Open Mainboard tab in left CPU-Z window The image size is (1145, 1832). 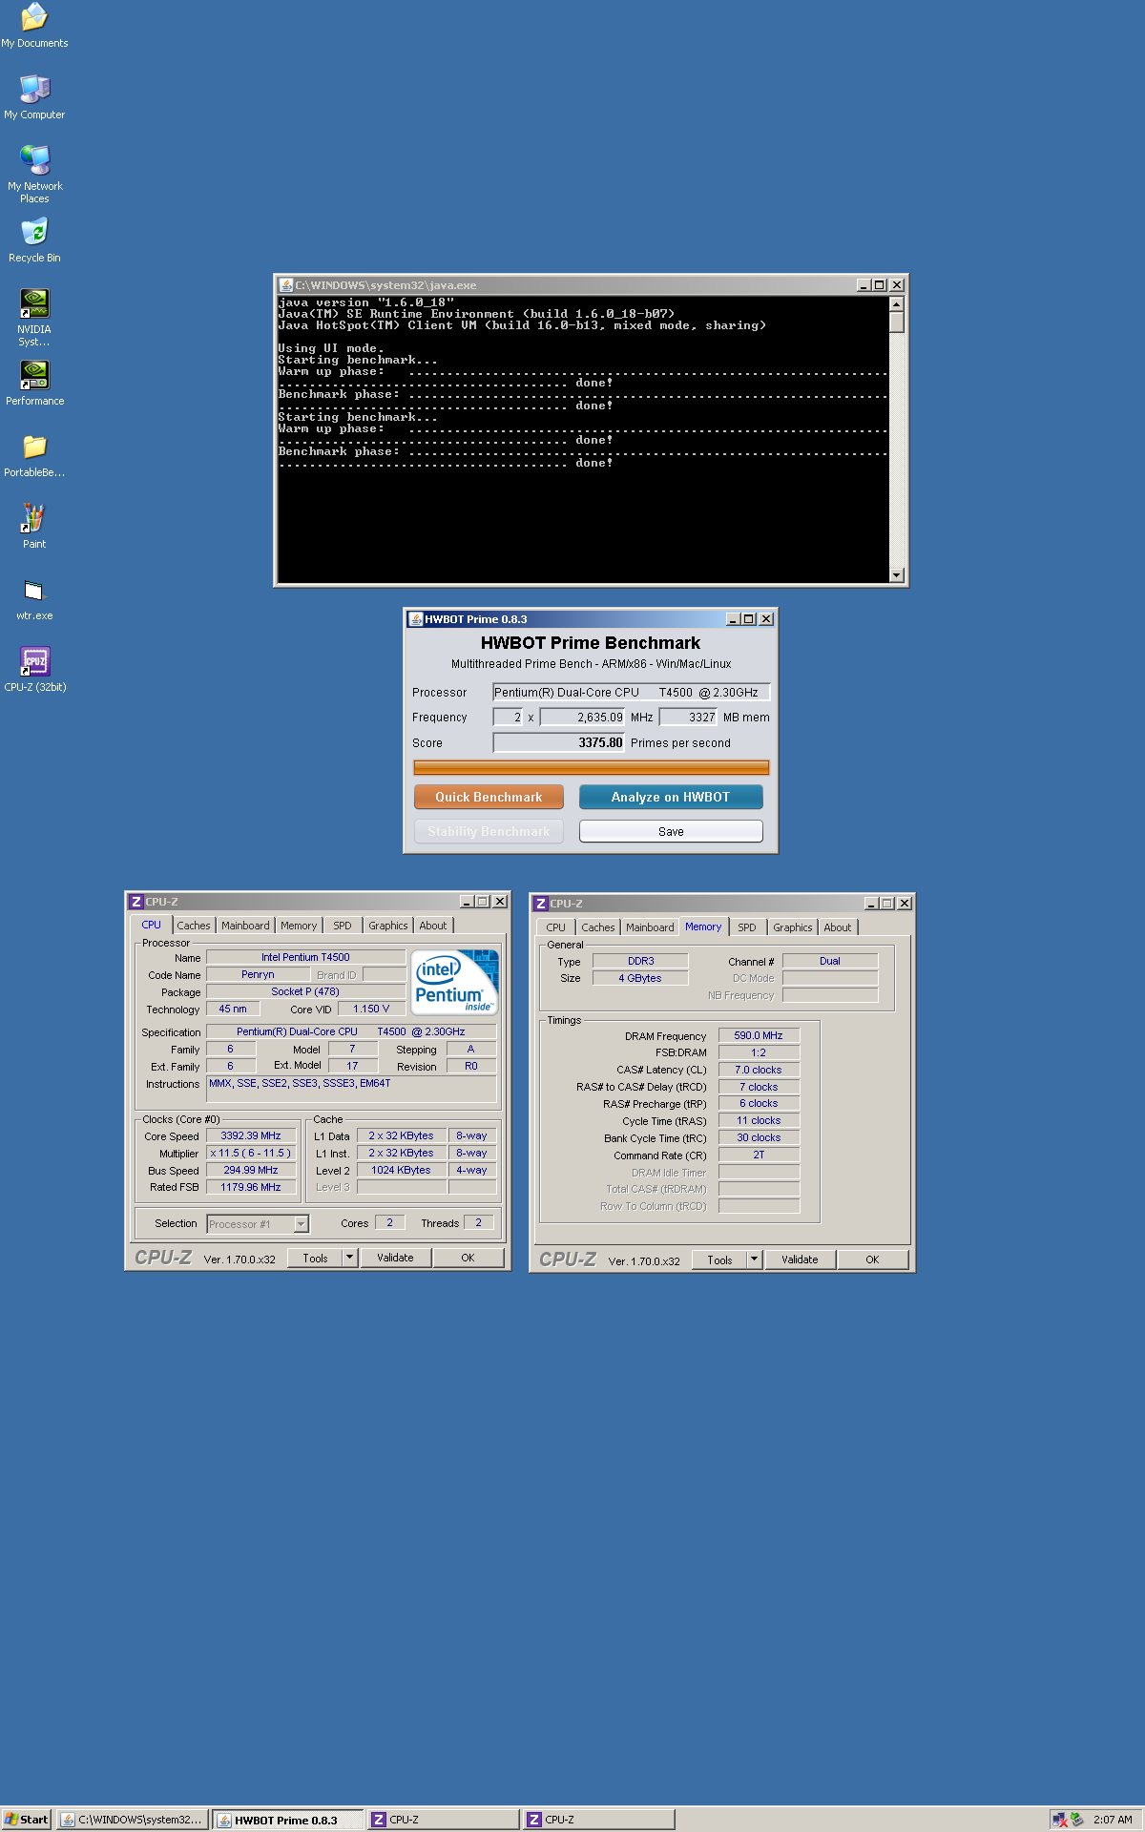[x=245, y=926]
